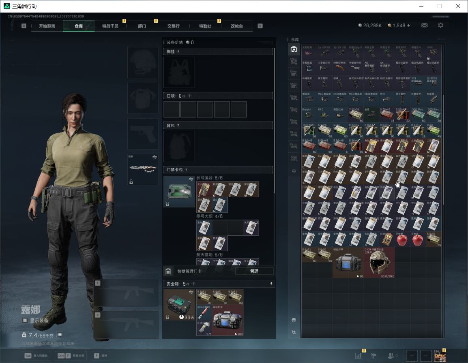This screenshot has width=468, height=363.
Task: Select the repair kit with 200 durability
Action: tap(228, 320)
